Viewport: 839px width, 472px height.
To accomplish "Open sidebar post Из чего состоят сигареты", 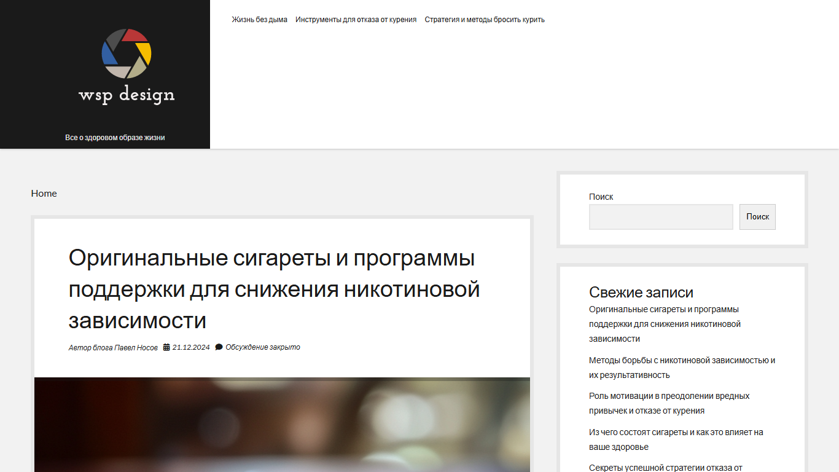I will pos(676,439).
